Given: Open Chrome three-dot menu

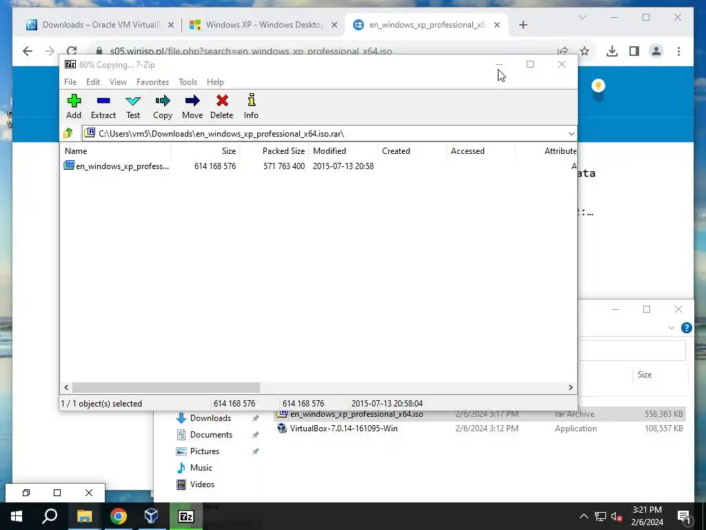Looking at the screenshot, I should tap(678, 51).
